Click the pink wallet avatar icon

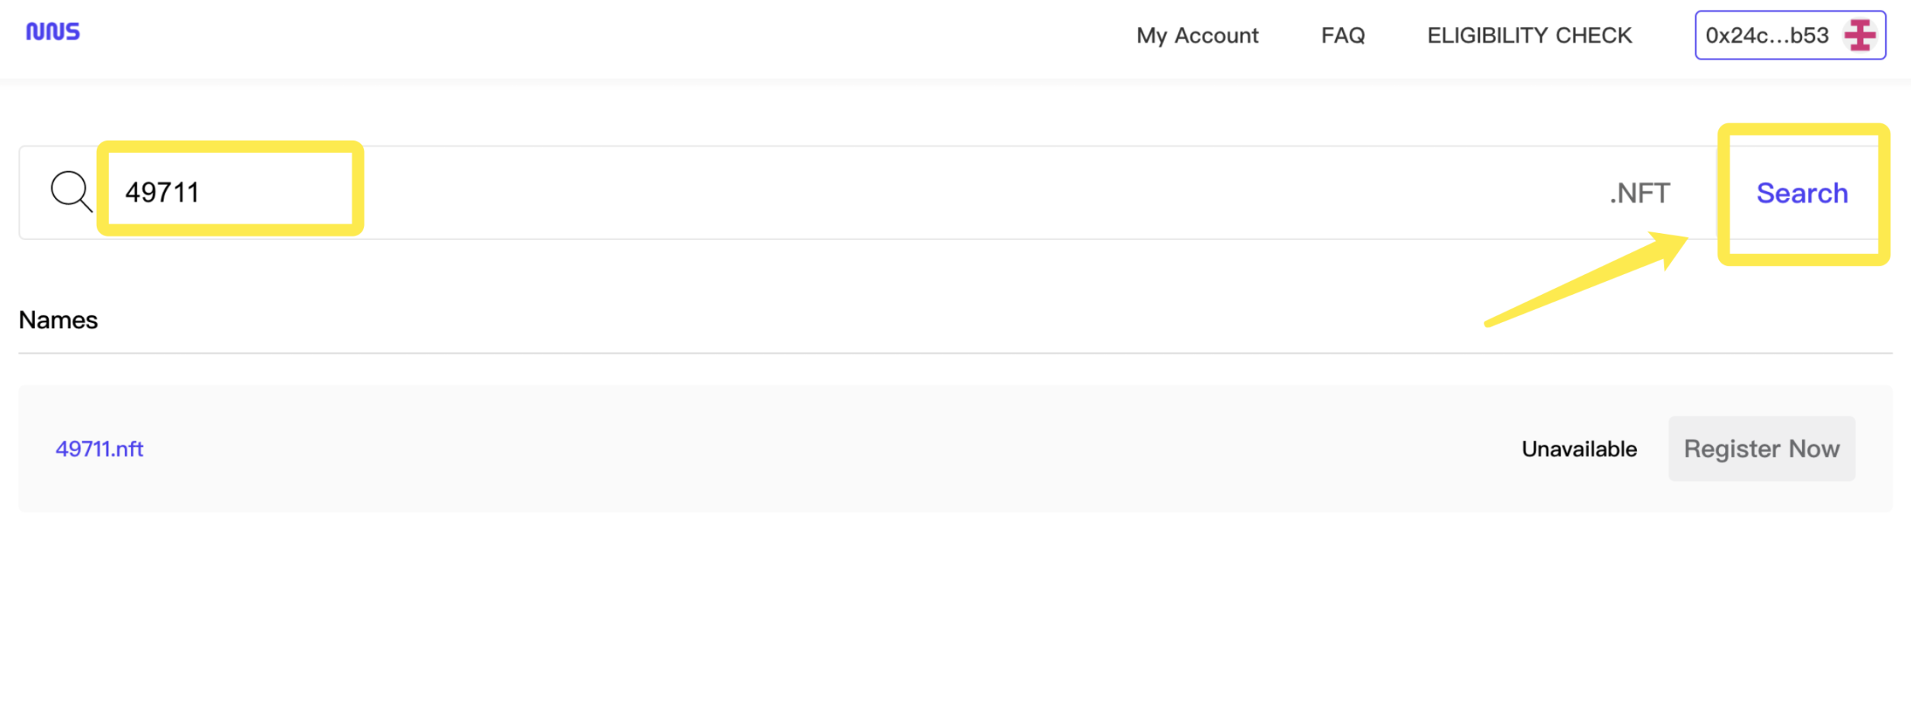(1859, 35)
